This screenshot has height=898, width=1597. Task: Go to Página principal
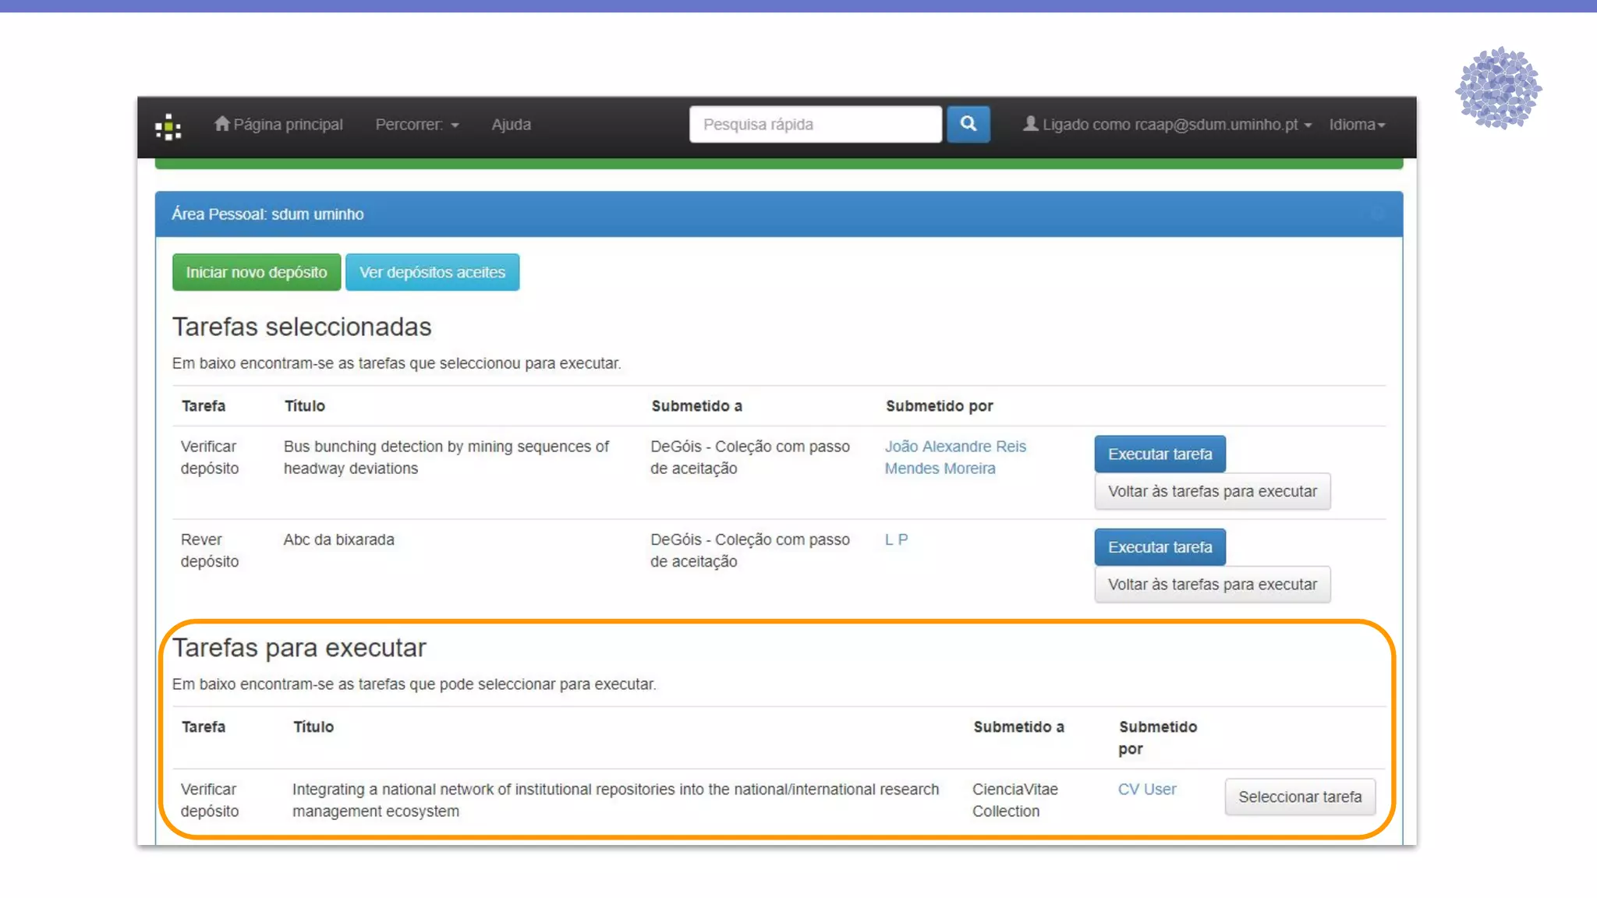[288, 125]
